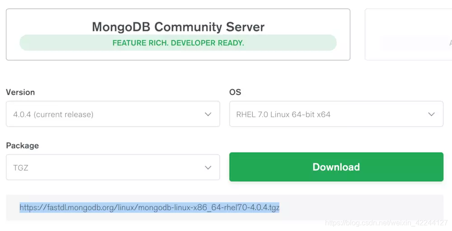Click the FEATURE RICH. DEVELOPER READY. banner
This screenshot has width=452, height=231.
click(x=178, y=43)
